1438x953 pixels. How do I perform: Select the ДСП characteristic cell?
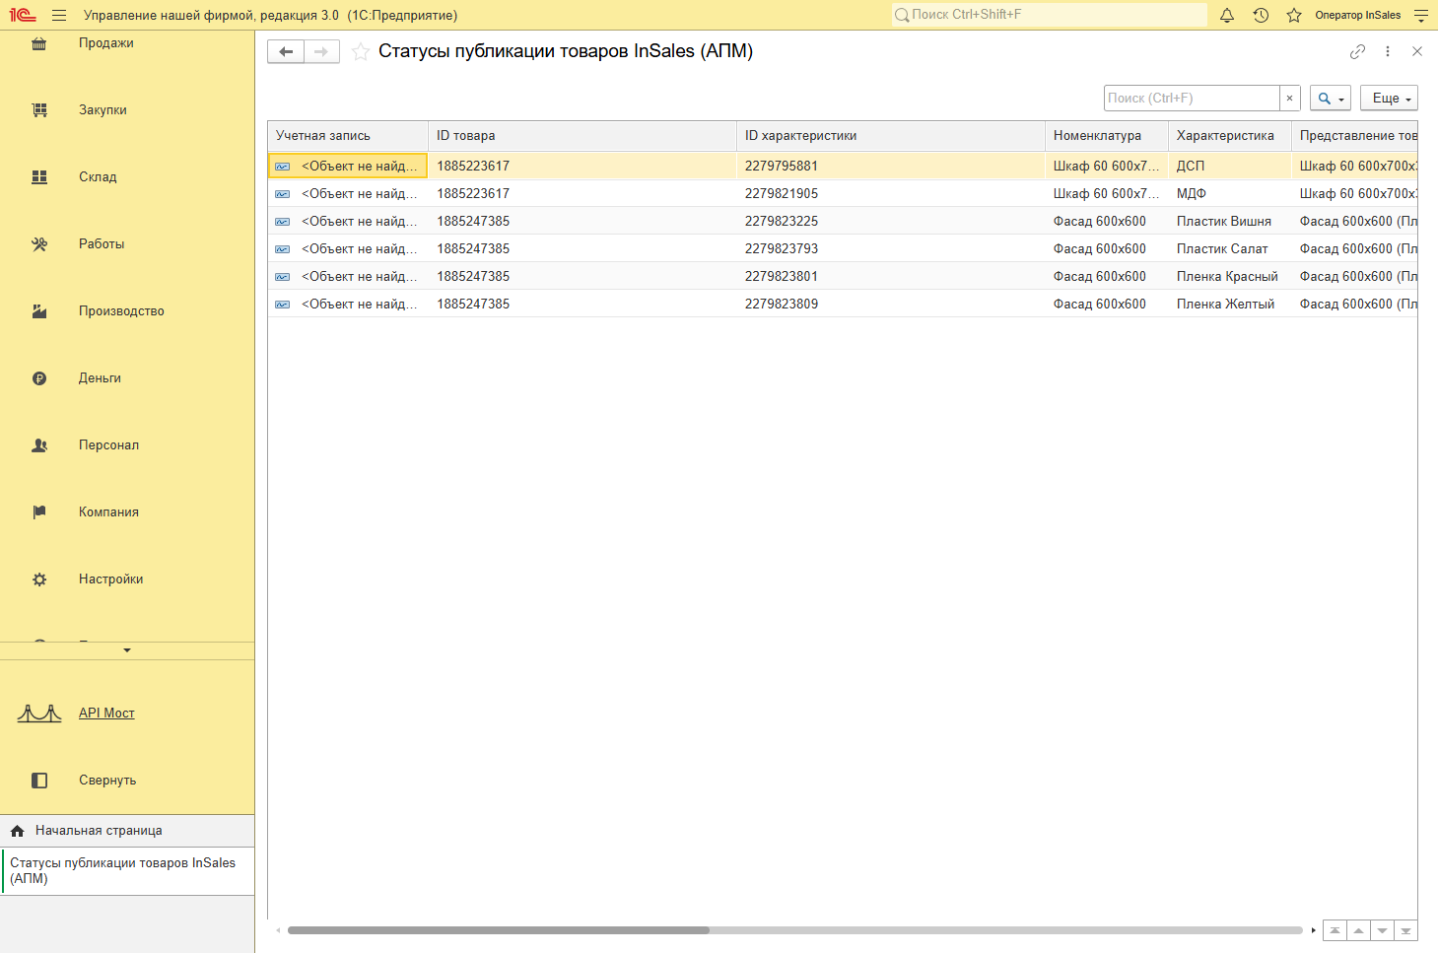coord(1230,167)
